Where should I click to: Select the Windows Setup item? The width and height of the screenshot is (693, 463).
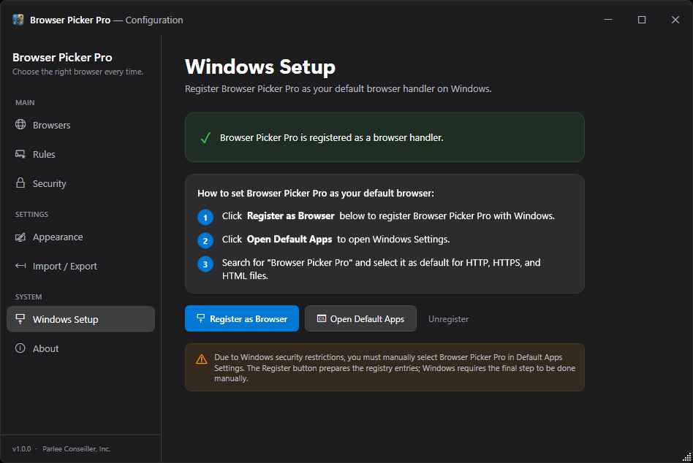[81, 319]
